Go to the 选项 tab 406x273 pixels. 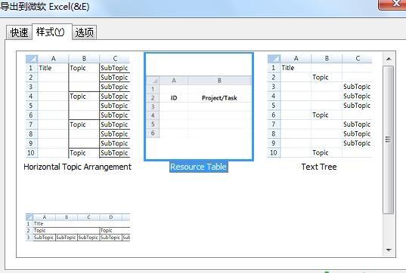tap(85, 32)
